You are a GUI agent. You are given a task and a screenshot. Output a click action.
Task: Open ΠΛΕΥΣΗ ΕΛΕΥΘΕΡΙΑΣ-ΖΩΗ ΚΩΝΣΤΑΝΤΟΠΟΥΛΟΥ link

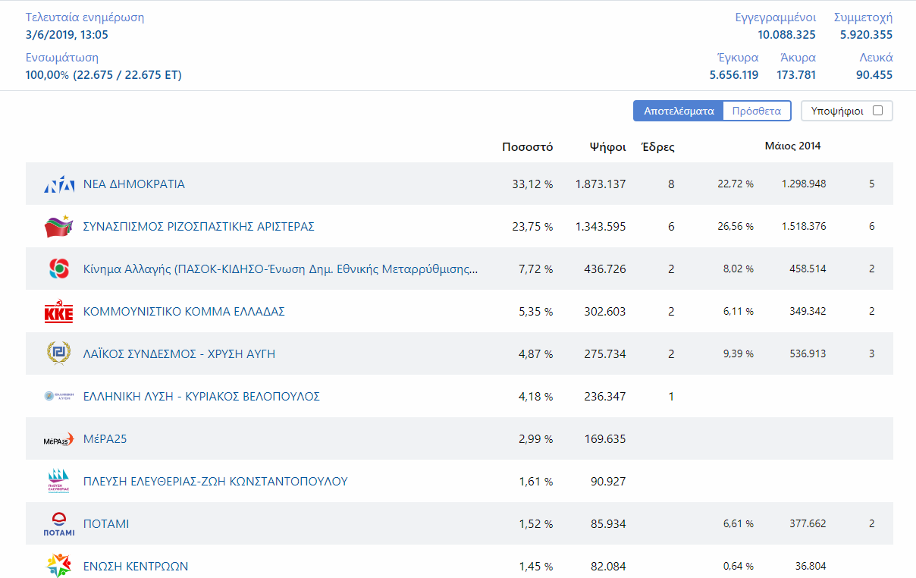coord(215,482)
